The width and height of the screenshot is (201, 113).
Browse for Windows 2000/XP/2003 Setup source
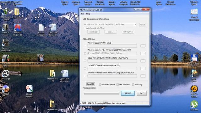[143, 46]
